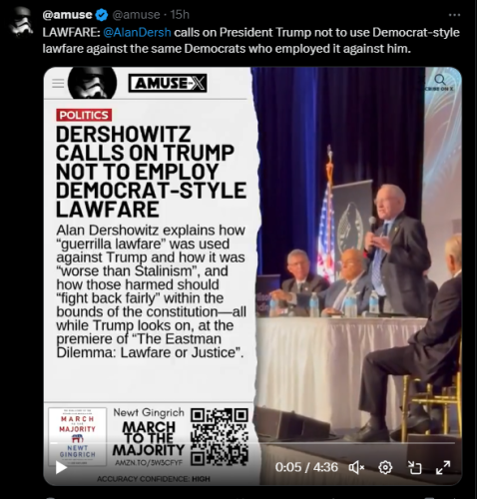Click the blue verified badge
This screenshot has height=499, width=477.
pos(102,15)
